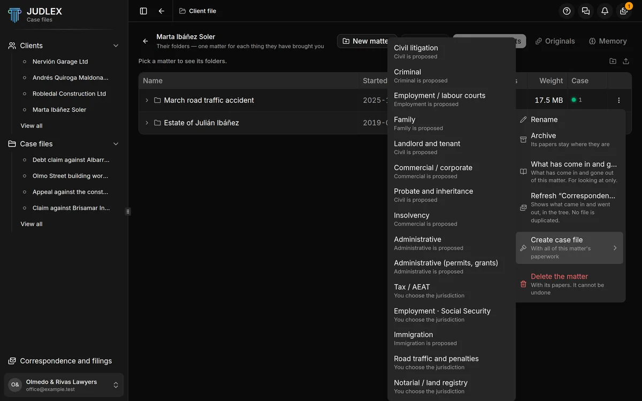Image resolution: width=642 pixels, height=401 pixels.
Task: Select Employment / labour courts
Action: pyautogui.click(x=451, y=99)
